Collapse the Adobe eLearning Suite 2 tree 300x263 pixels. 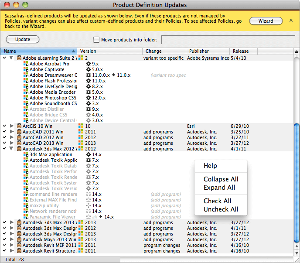[12, 58]
